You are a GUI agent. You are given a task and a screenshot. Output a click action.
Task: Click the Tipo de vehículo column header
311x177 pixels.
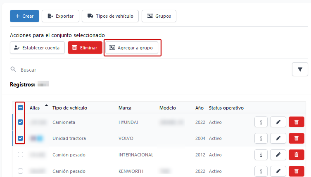click(70, 108)
